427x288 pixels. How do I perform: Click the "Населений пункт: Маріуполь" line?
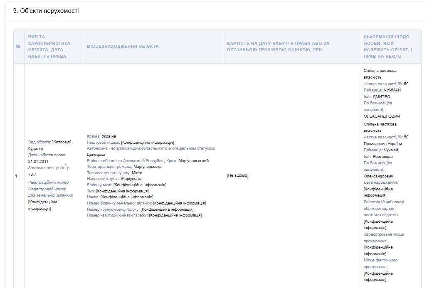coord(114,179)
